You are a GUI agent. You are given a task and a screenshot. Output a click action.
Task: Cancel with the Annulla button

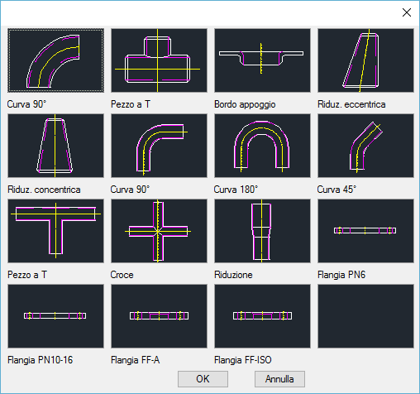tap(279, 379)
